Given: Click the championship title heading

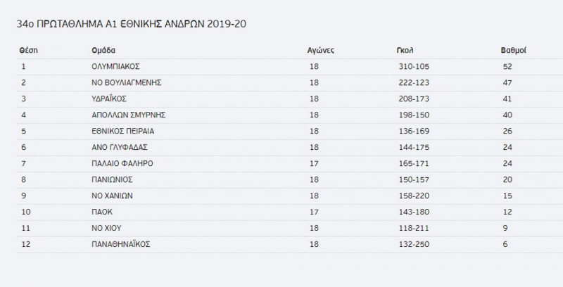Looking at the screenshot, I should (131, 24).
